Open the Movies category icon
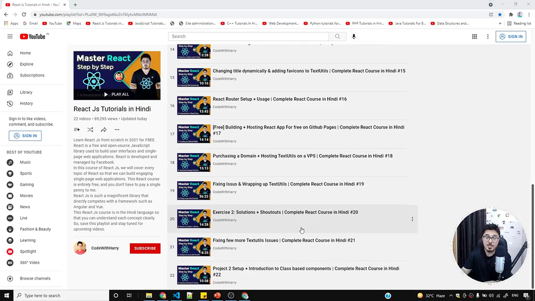 pos(10,196)
